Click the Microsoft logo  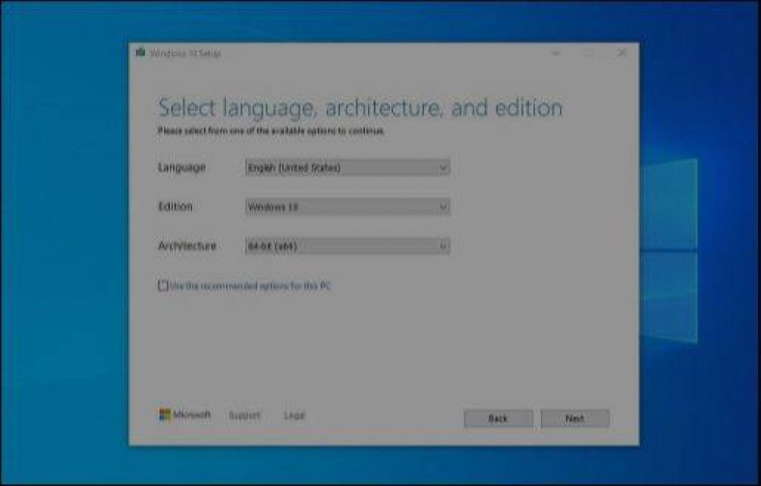(184, 415)
